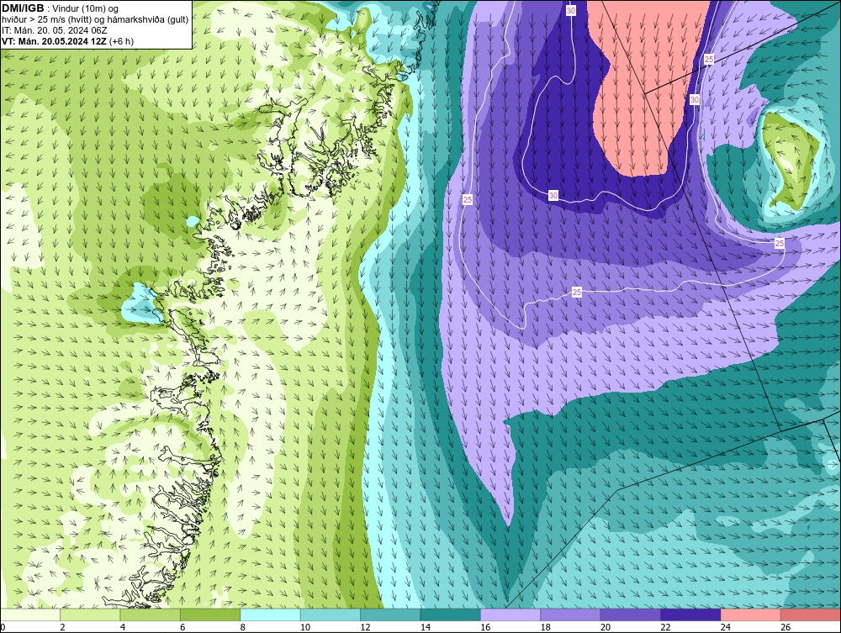Click the '4' tick label on the color scale
This screenshot has height=633, width=841.
tap(123, 627)
